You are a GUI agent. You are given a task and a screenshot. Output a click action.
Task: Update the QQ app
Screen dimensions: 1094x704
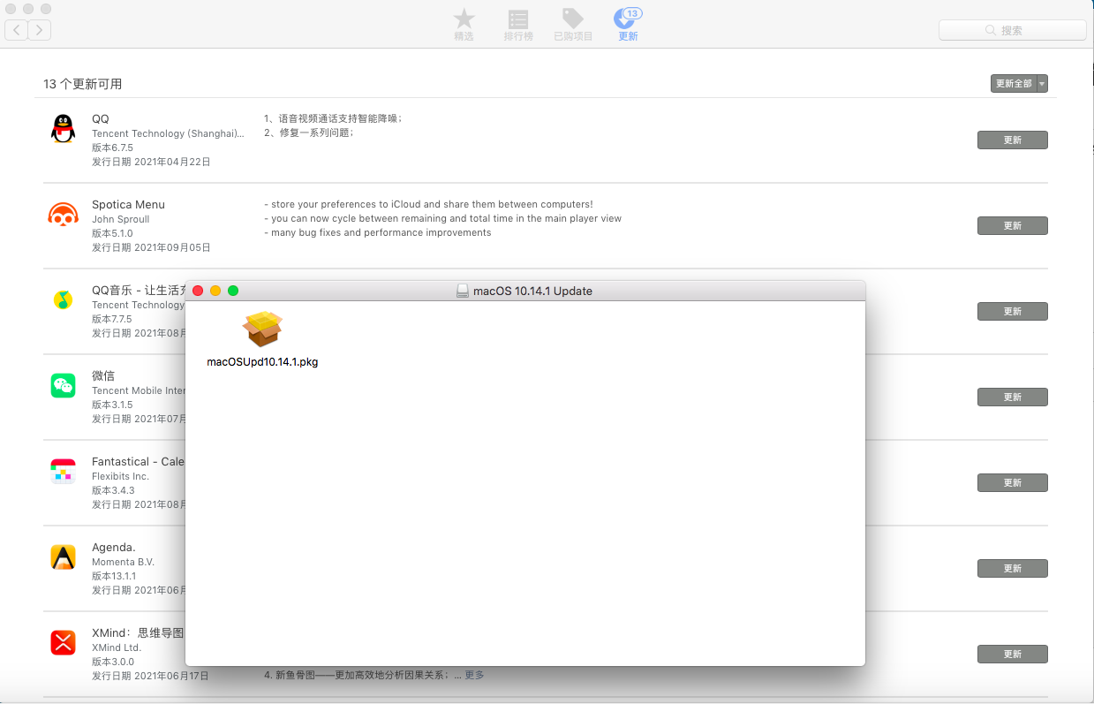[x=1012, y=140]
